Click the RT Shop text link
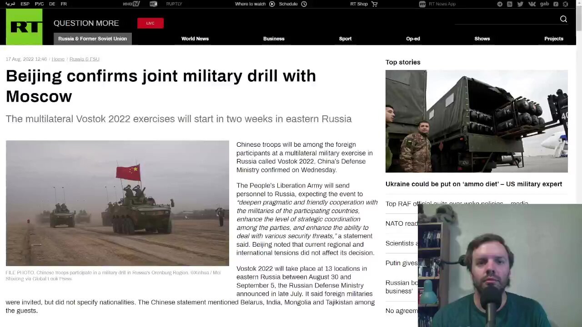Viewport: 582px width, 327px height. click(x=359, y=4)
